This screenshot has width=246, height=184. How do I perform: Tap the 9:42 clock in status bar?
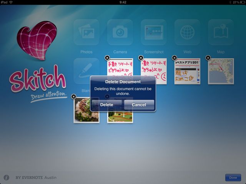coord(123,2)
